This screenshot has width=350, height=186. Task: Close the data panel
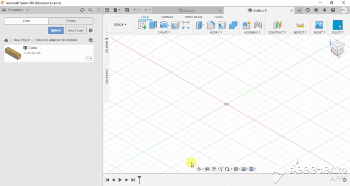[99, 10]
